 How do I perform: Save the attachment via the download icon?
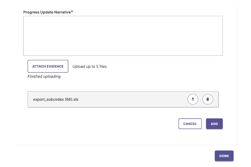click(x=193, y=99)
